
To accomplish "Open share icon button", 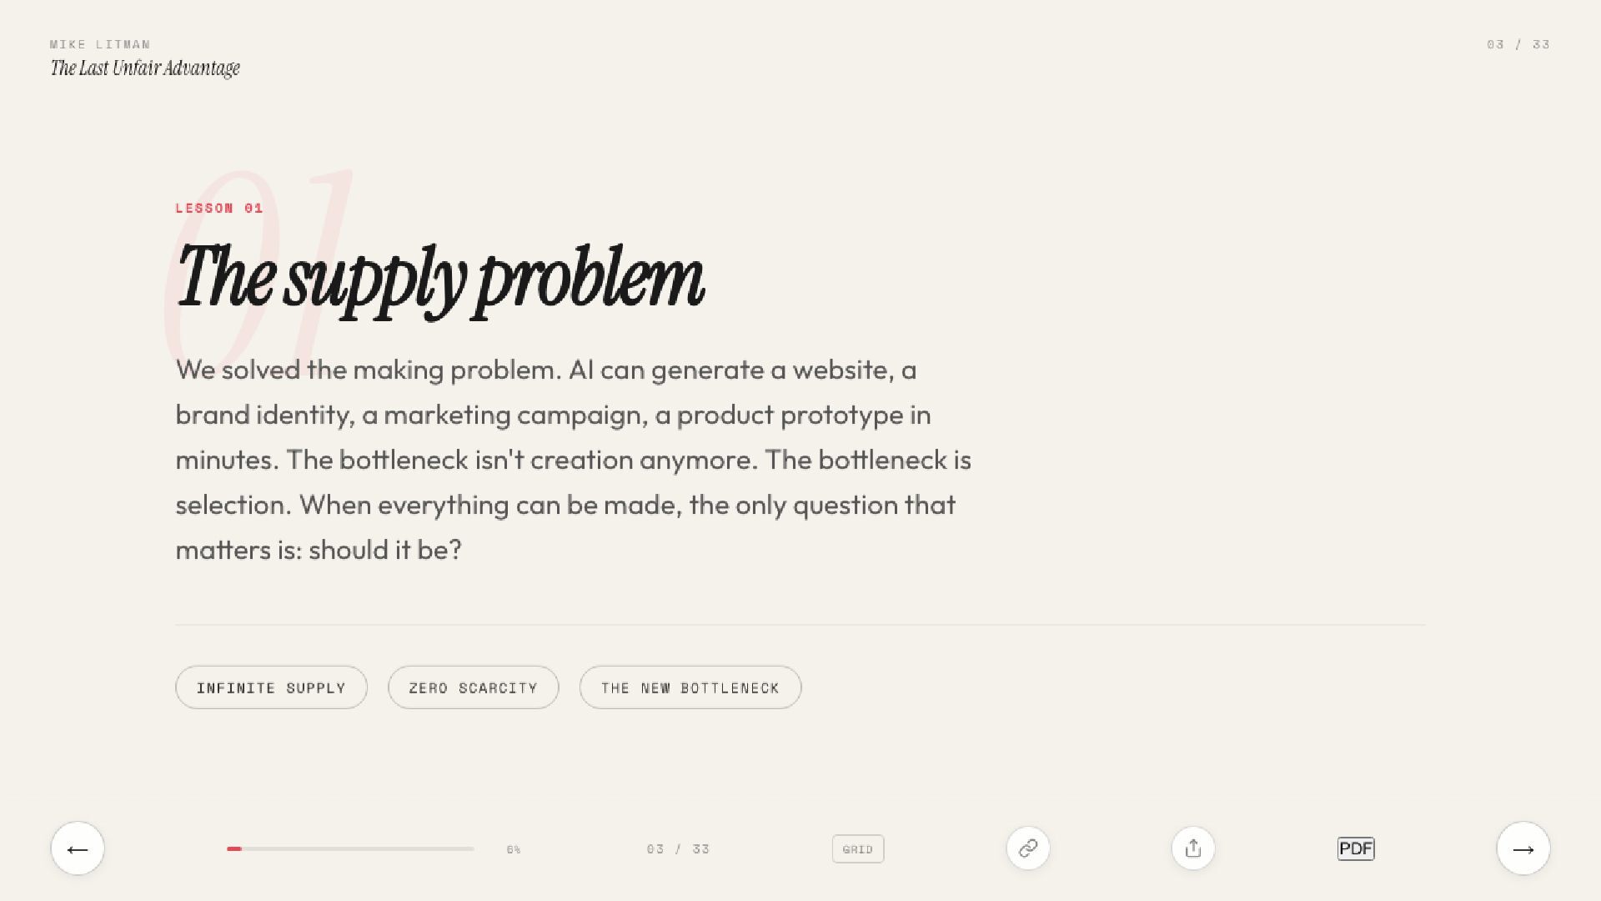I will [x=1192, y=848].
